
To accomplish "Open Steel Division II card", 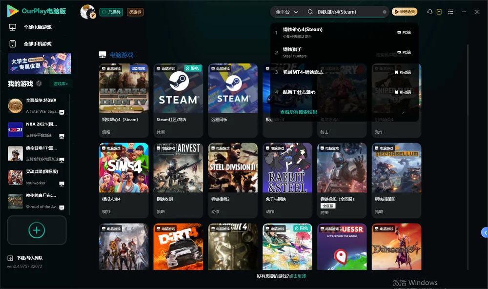I will tap(233, 180).
